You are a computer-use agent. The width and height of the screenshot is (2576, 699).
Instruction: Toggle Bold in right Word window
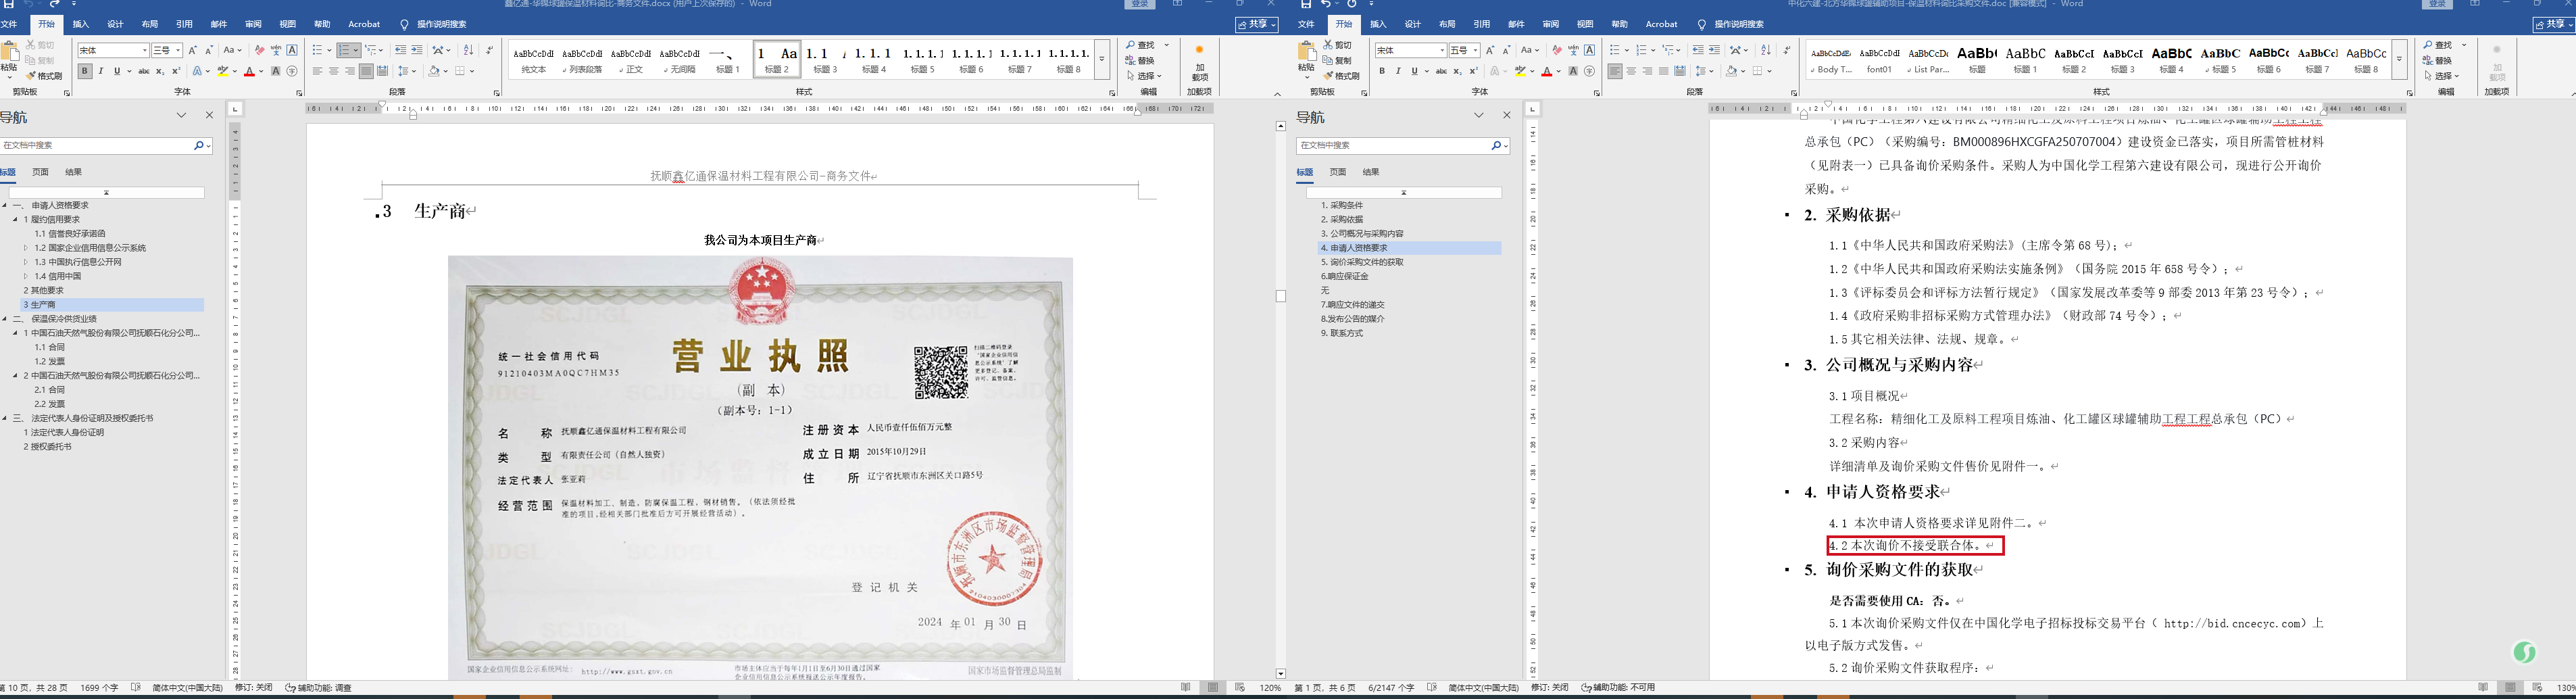pyautogui.click(x=1382, y=71)
